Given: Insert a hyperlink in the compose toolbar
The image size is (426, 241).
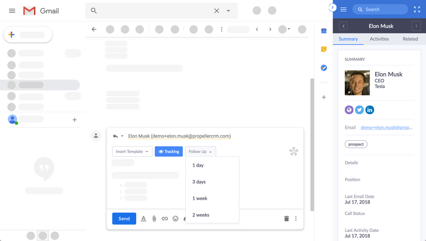Looking at the screenshot, I should click(x=164, y=218).
